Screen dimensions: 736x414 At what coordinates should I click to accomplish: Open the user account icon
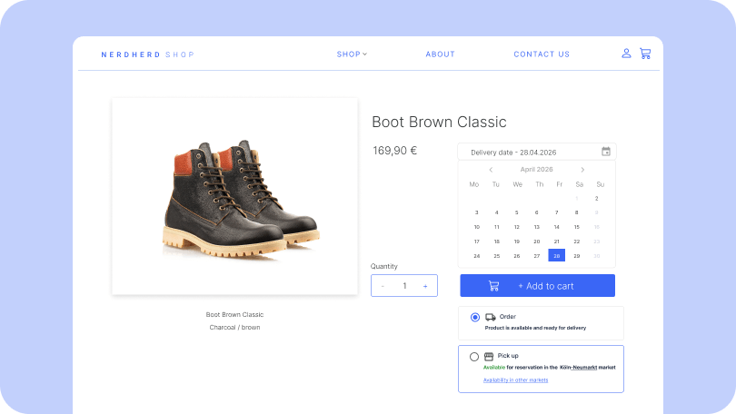[626, 54]
